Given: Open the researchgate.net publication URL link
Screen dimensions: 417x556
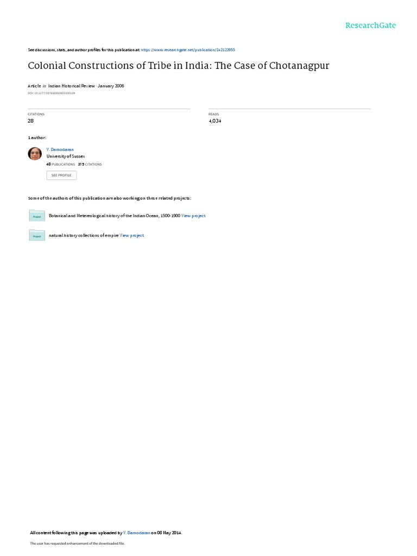Looking at the screenshot, I should click(x=188, y=50).
